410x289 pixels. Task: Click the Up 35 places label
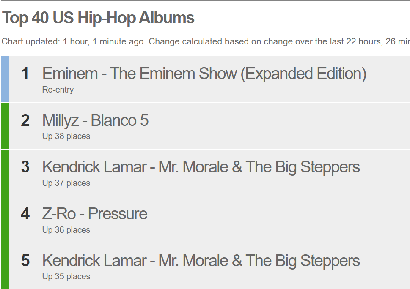pyautogui.click(x=66, y=276)
